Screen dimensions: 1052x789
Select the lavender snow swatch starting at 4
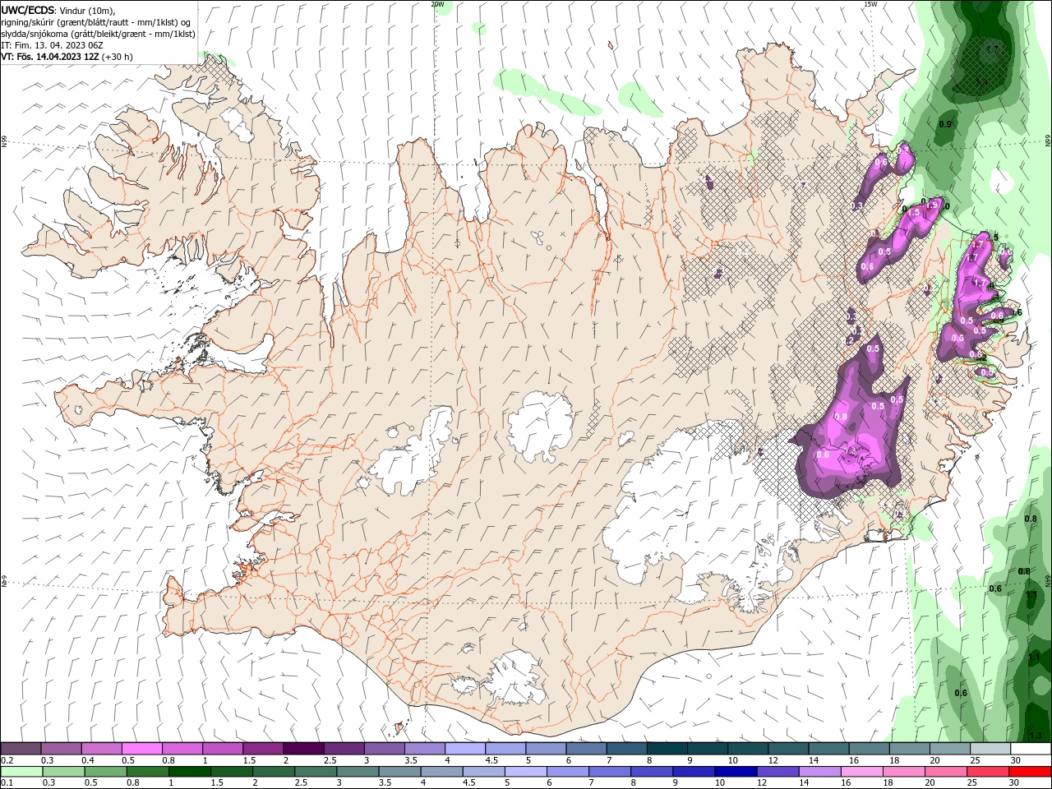[x=465, y=749]
